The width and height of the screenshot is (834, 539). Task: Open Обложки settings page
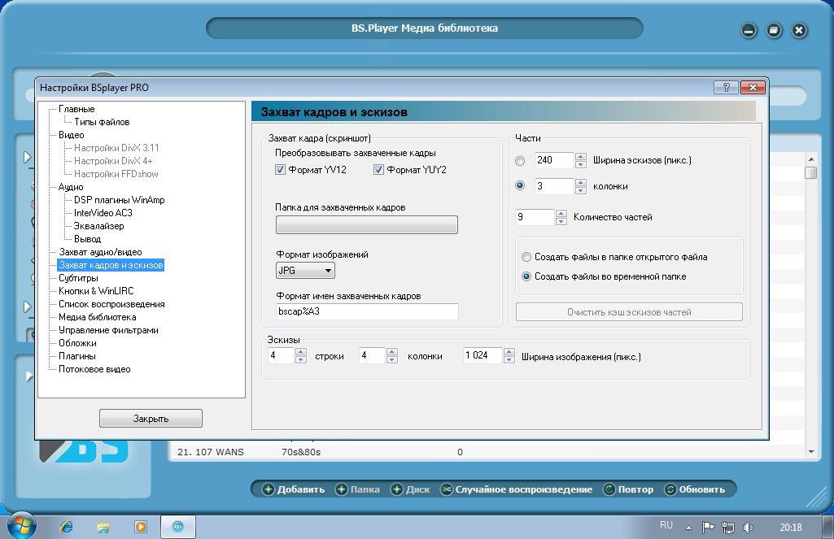[x=77, y=343]
